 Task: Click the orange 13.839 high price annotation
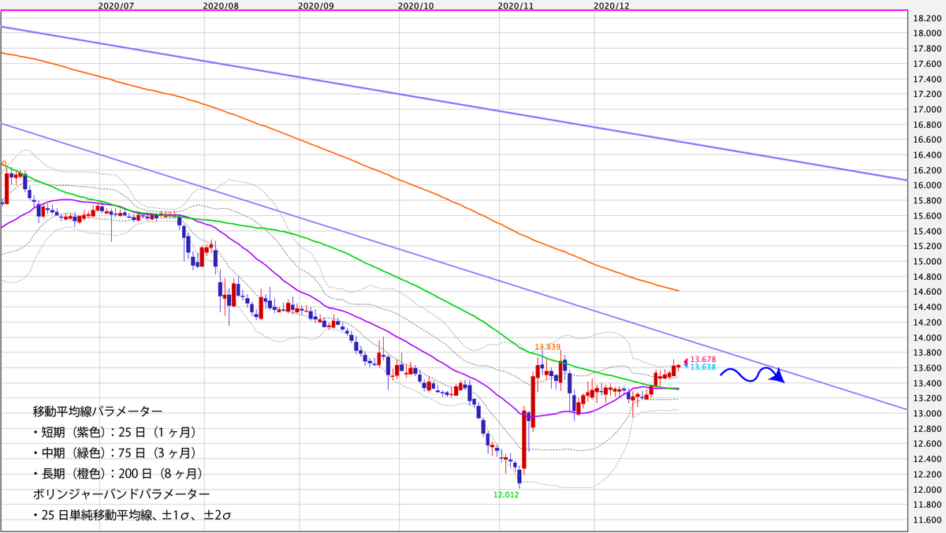[x=547, y=347]
